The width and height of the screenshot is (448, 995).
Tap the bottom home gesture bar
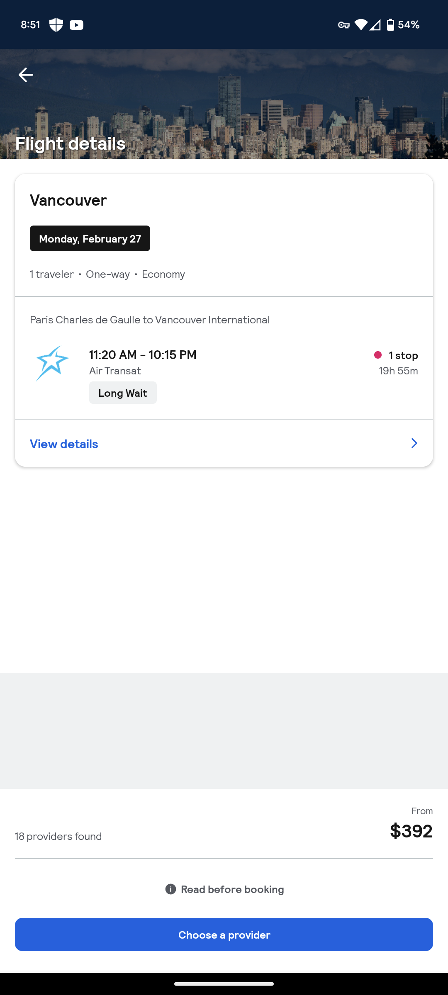[x=224, y=984]
